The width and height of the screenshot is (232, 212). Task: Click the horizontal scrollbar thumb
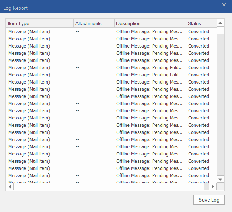coord(109,186)
